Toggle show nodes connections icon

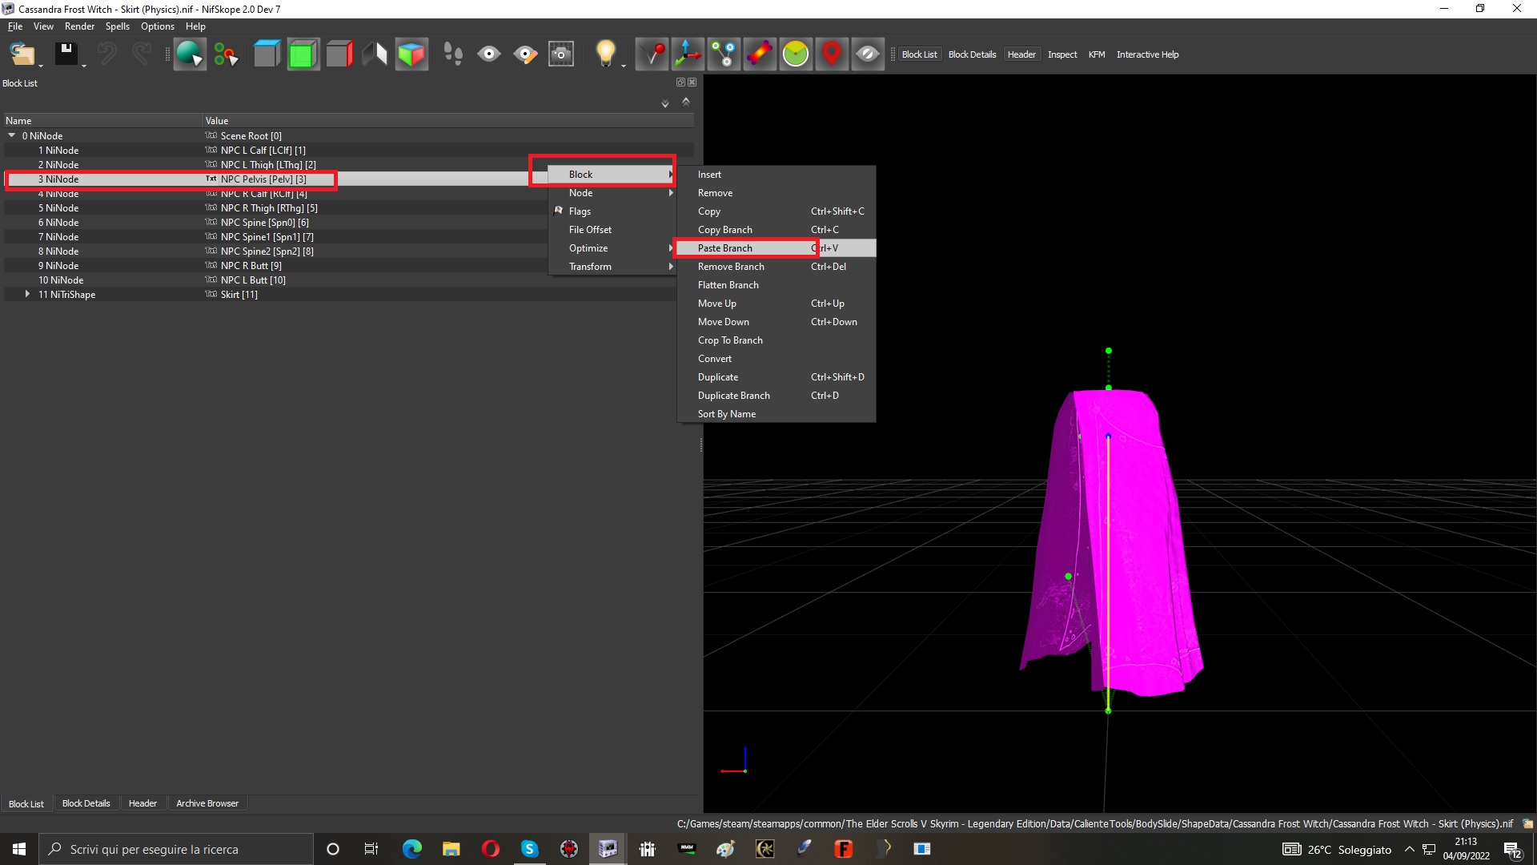point(724,54)
